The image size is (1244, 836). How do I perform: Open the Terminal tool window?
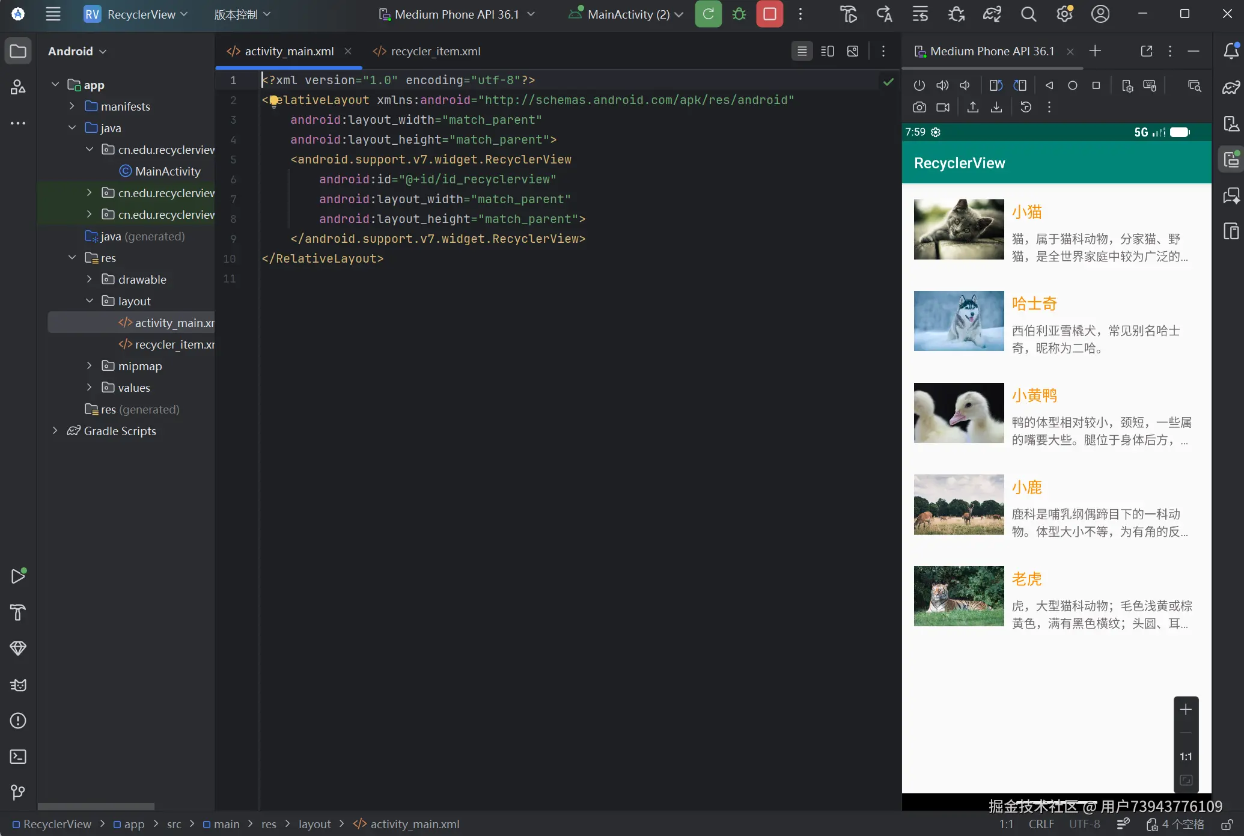tap(18, 757)
